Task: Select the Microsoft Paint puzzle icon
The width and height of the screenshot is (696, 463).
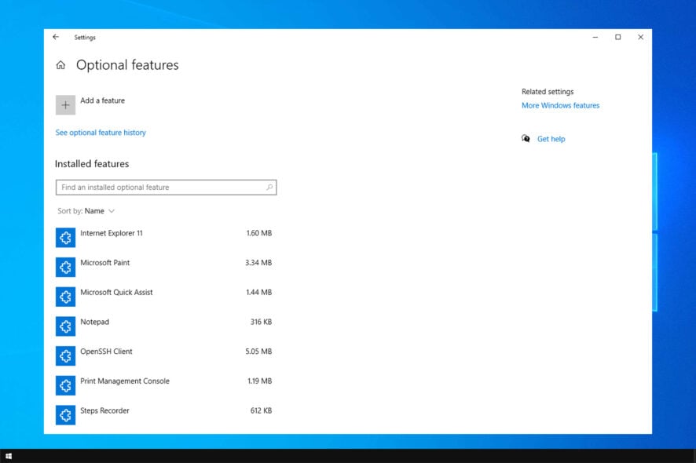Action: coord(65,267)
